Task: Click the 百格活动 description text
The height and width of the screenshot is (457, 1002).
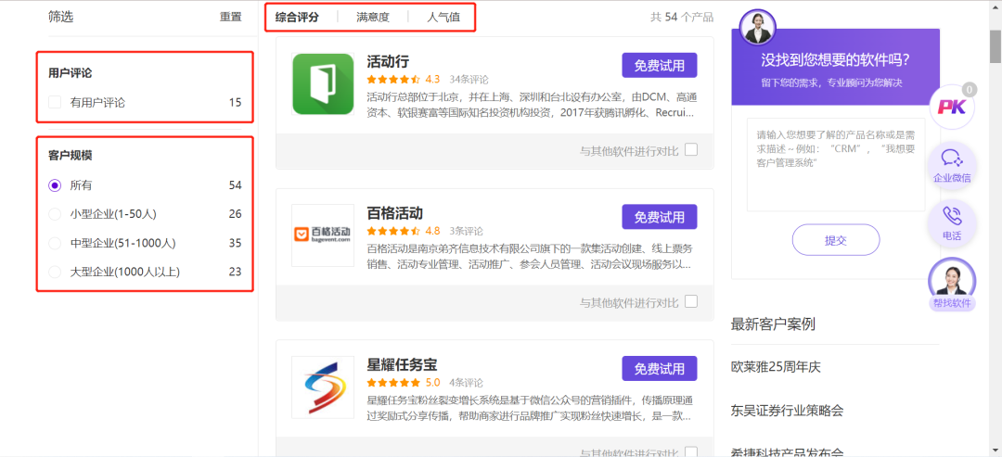Action: (530, 257)
